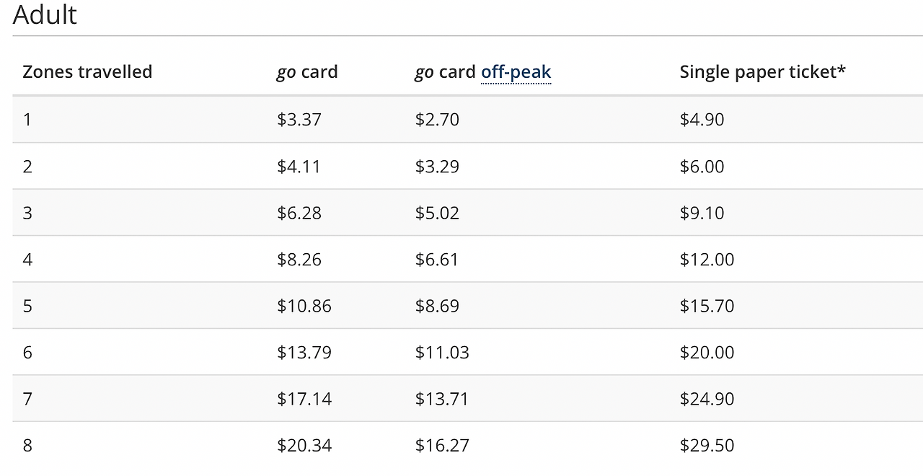This screenshot has height=476, width=923.
Task: Select the $3.37 go card fare
Action: point(299,120)
